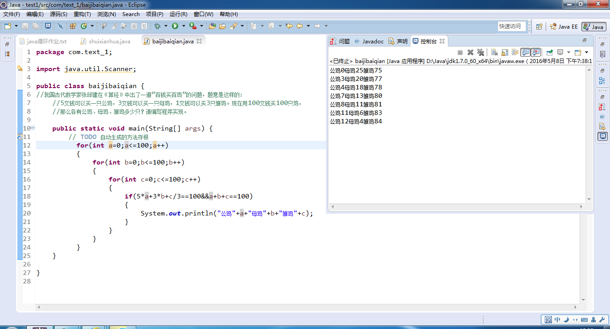Collapse main method fold marker line 10
This screenshot has height=329, width=610.
[x=33, y=128]
